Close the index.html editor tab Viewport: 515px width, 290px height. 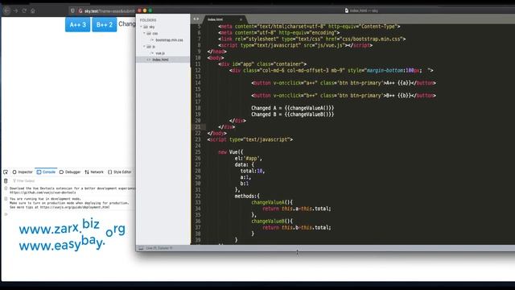tap(241, 19)
